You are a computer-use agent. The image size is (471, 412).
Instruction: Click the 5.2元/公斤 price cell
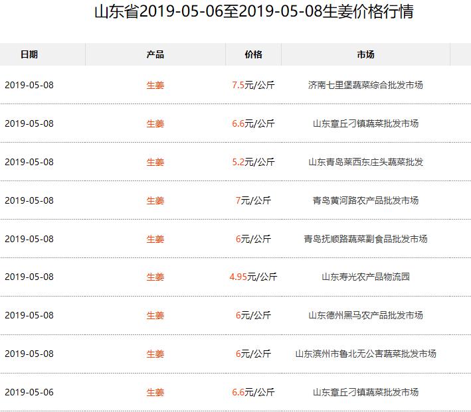(253, 162)
